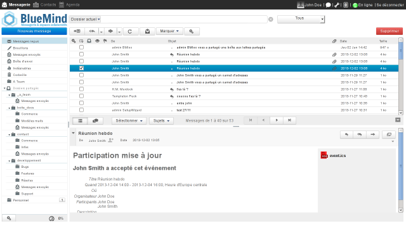Click the preview pane vertical scrollbar

point(401,170)
